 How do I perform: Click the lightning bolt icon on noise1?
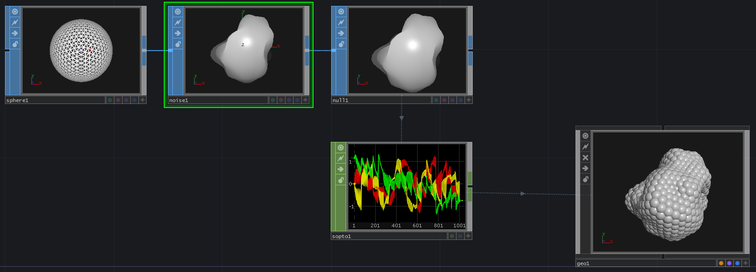click(x=178, y=22)
